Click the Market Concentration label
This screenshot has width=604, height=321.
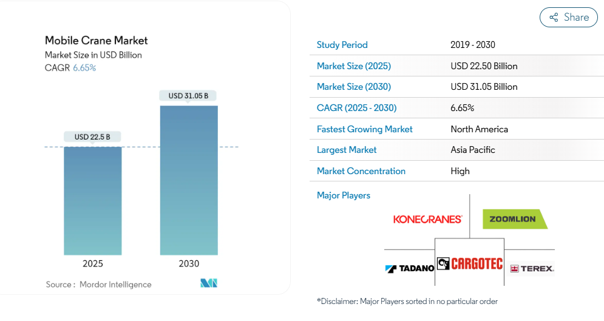tap(361, 171)
